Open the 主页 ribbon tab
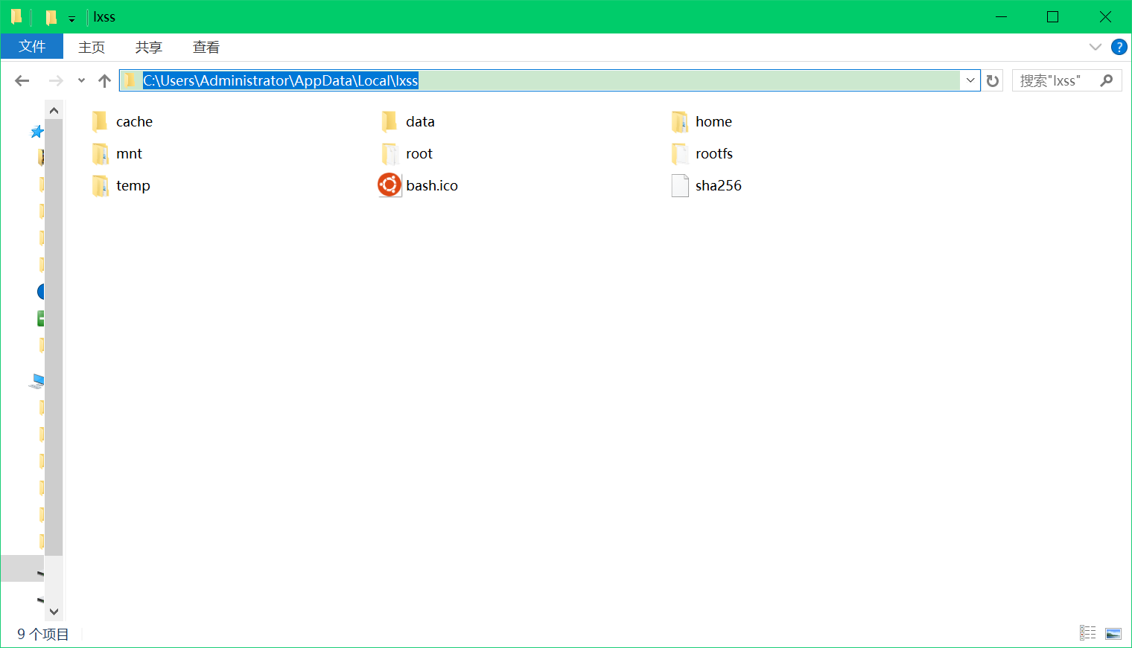Screen dimensions: 1132x648 [92, 47]
